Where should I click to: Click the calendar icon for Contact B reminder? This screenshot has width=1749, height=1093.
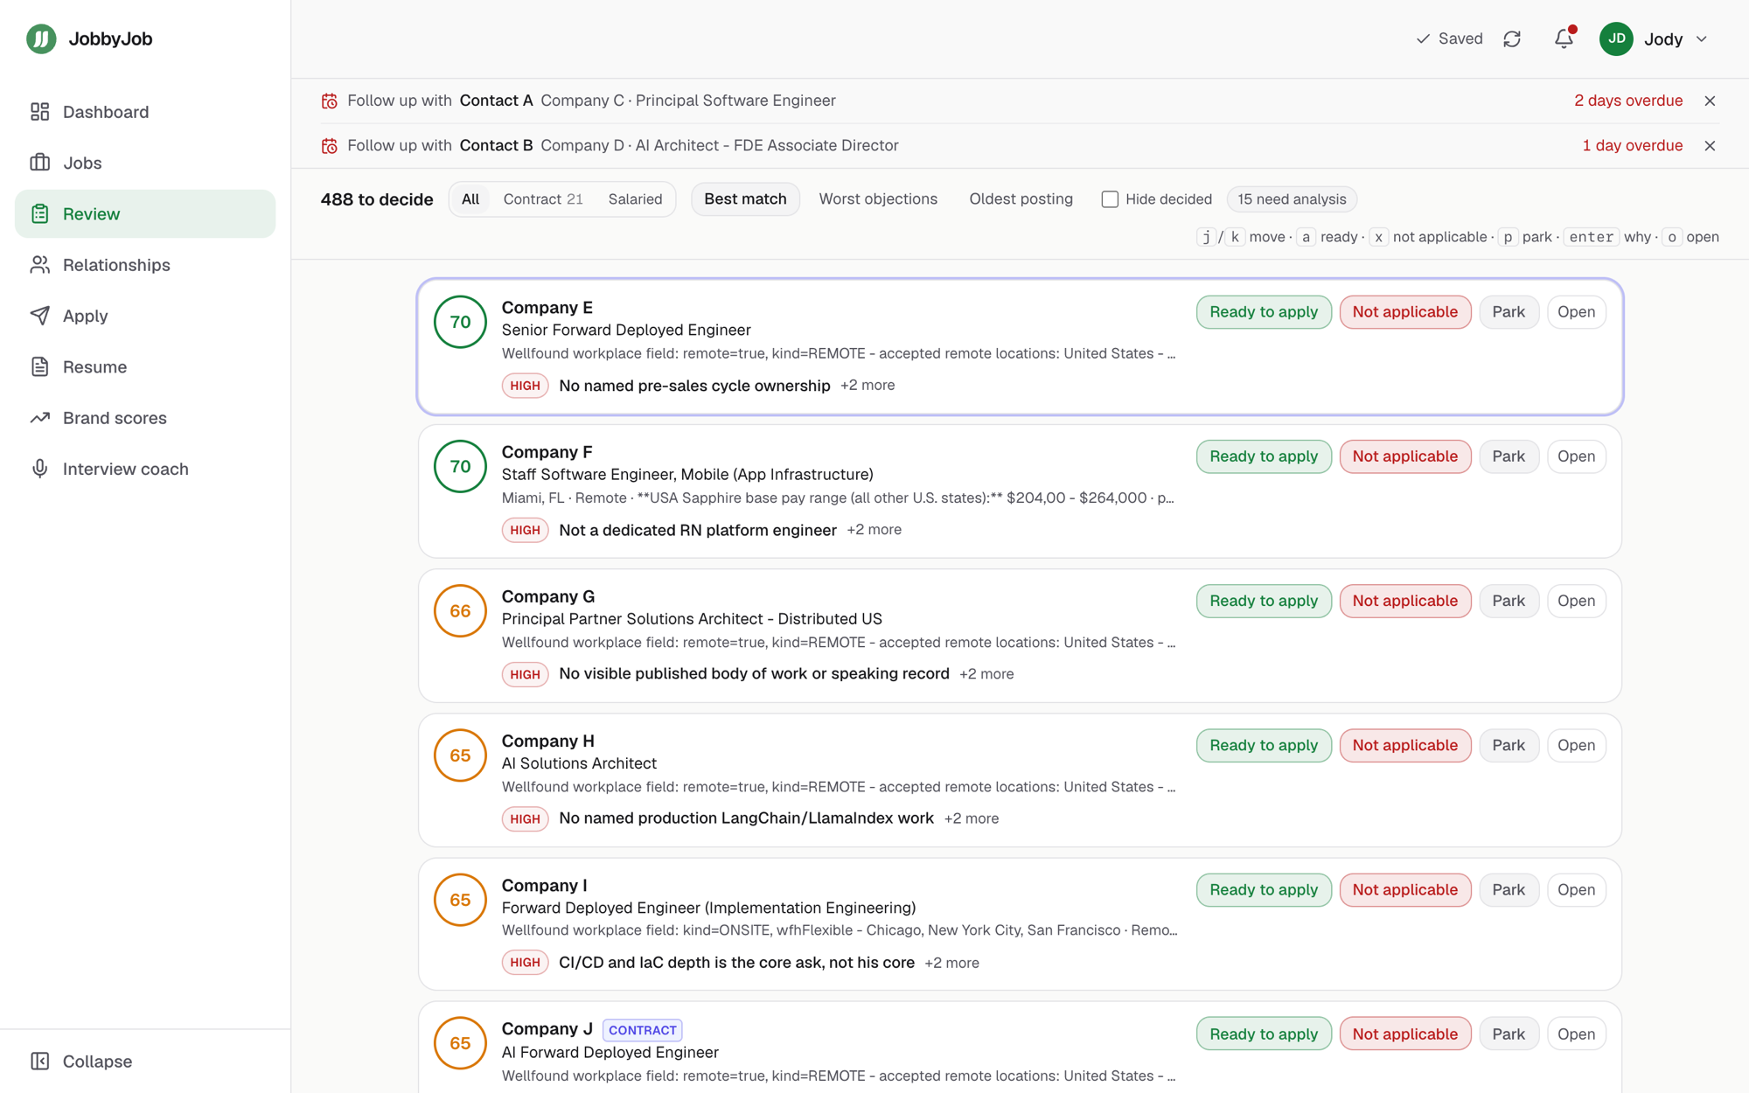pyautogui.click(x=330, y=145)
